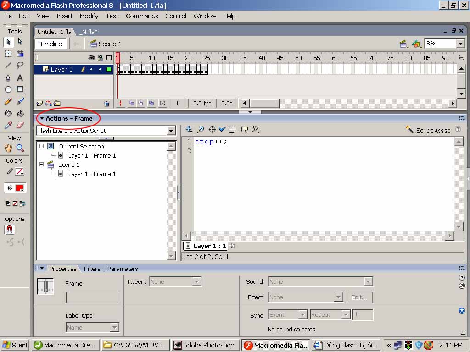Viewport: 470px width, 352px height.
Task: Open the Sound dropdown
Action: (x=368, y=282)
